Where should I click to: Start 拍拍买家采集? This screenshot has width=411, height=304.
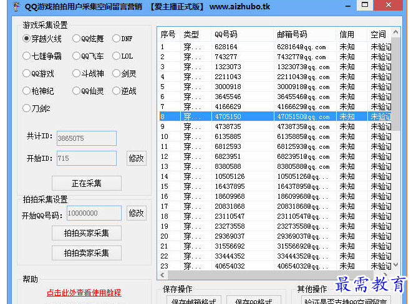tap(87, 233)
